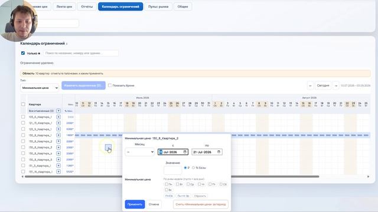The image size is (378, 212).
Task: Switch to the 'Лента цен' tab
Action: (64, 6)
